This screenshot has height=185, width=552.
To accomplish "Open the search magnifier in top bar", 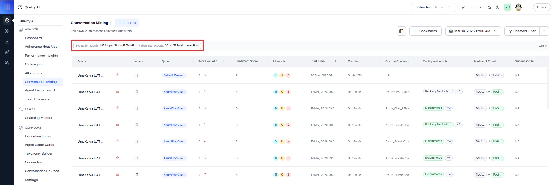I will pyautogui.click(x=489, y=7).
